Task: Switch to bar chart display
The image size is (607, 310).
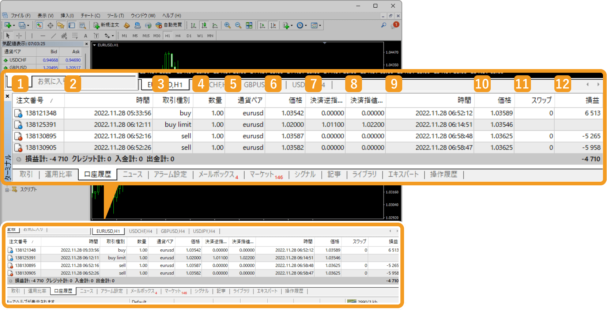Action: coord(193,25)
